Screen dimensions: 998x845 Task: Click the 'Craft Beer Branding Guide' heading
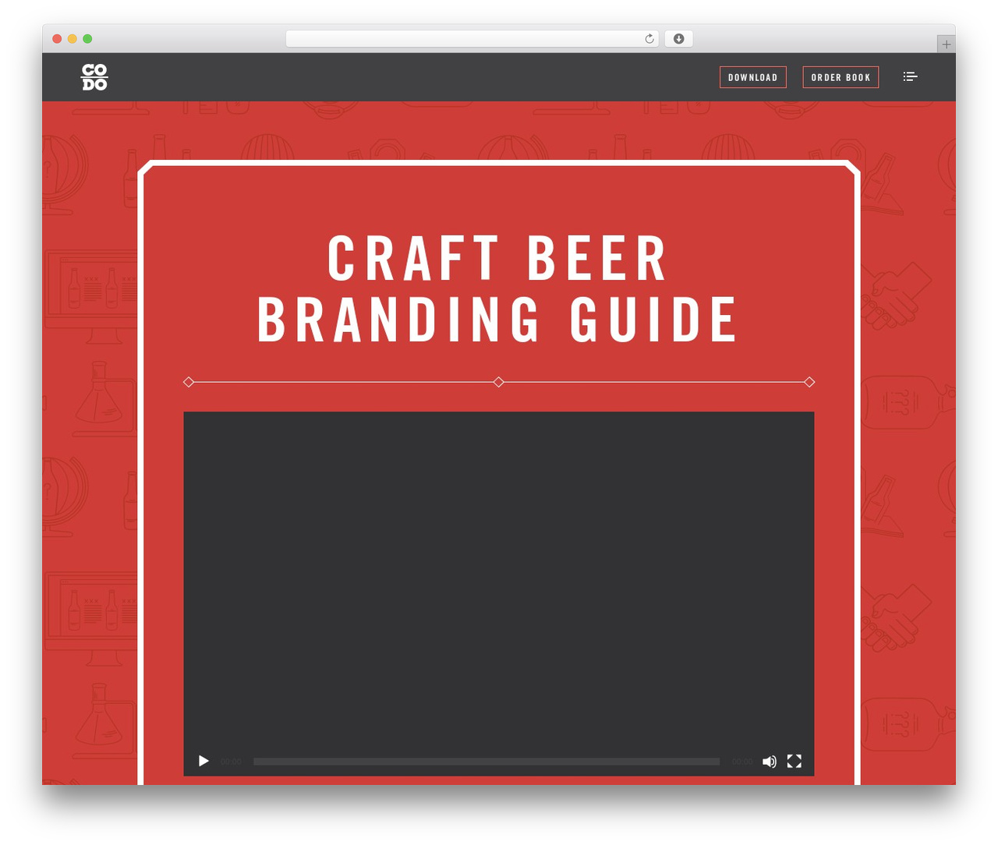click(x=498, y=288)
